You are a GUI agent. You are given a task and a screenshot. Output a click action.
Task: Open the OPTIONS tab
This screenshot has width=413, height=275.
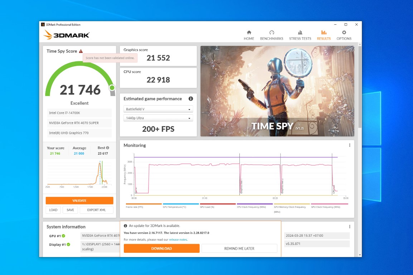(344, 35)
